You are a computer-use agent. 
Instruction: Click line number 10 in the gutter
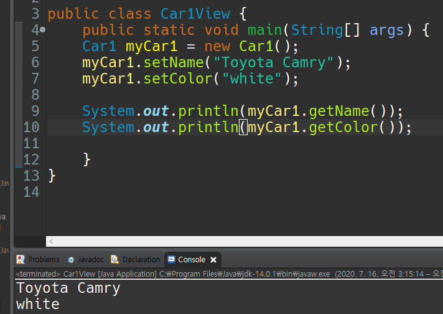31,127
